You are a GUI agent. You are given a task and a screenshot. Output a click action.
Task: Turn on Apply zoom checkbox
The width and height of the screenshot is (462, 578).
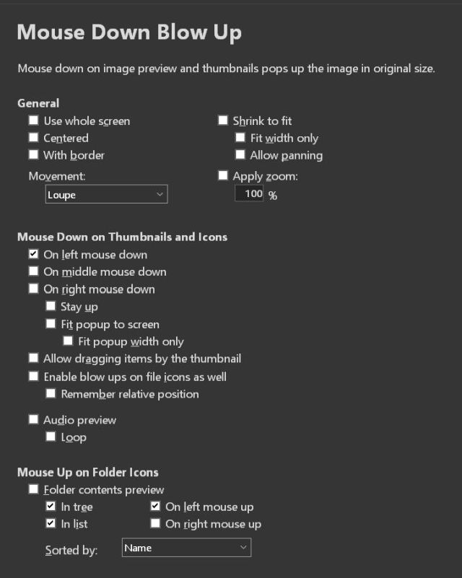tap(223, 175)
